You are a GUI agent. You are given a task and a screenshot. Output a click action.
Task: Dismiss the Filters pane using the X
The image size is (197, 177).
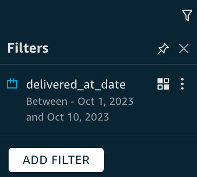coord(184,48)
